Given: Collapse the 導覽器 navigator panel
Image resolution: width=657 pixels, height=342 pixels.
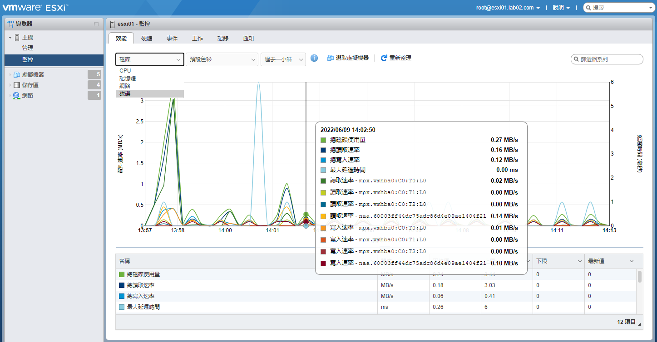Looking at the screenshot, I should click(96, 24).
